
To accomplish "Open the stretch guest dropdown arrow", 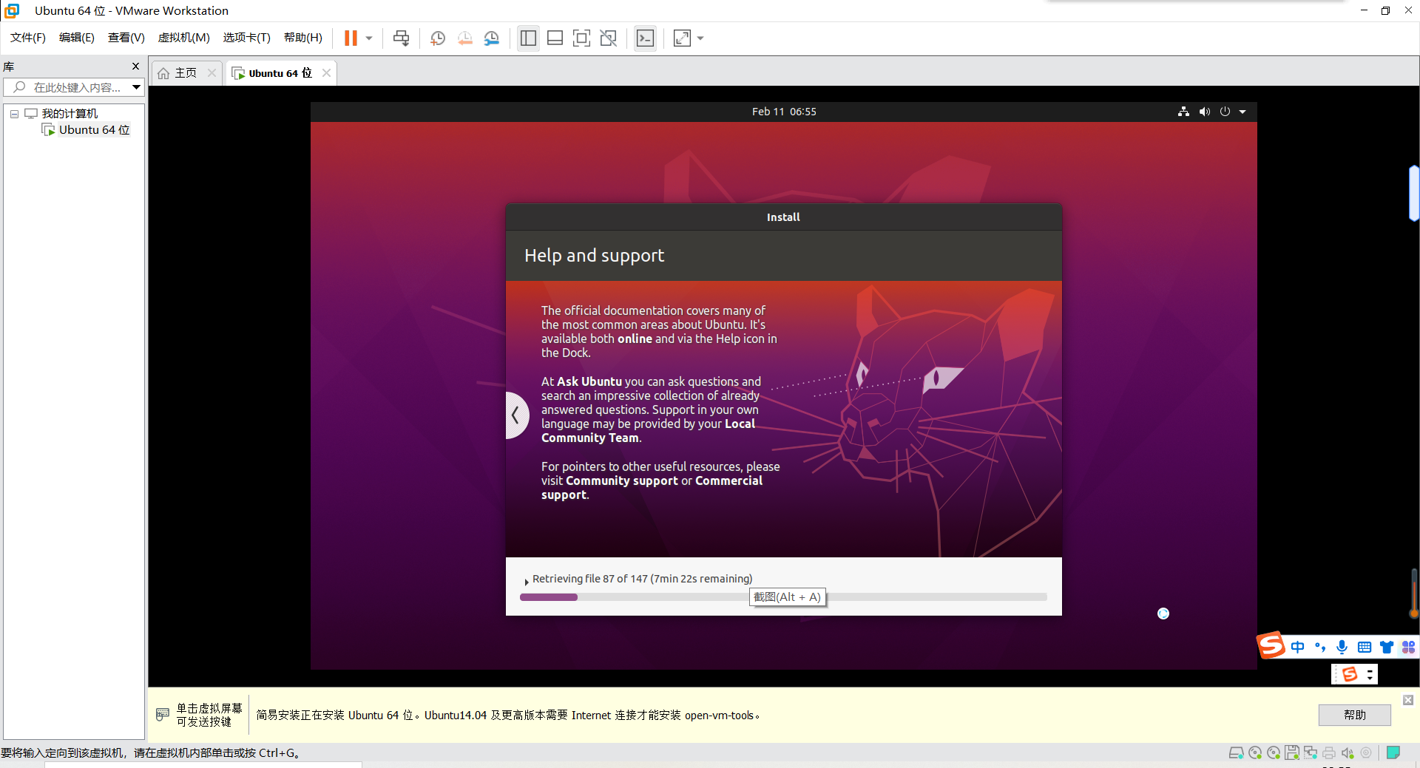I will (x=700, y=38).
